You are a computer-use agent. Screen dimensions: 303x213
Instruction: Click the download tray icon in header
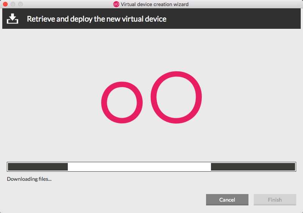pos(12,19)
